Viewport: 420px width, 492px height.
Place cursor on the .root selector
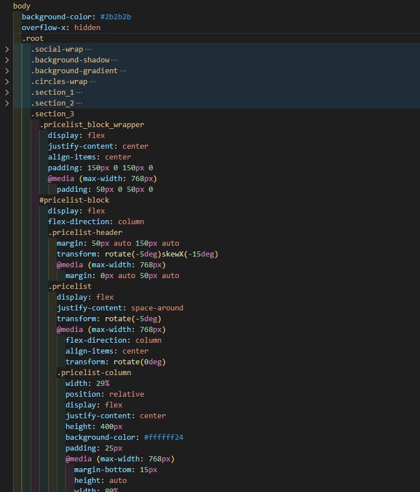(x=33, y=38)
